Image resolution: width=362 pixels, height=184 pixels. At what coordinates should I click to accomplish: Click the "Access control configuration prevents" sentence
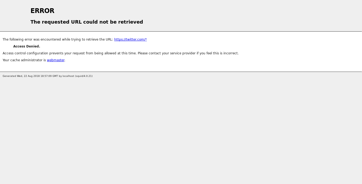[121, 53]
